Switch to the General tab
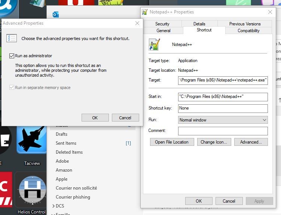281x215 pixels. (x=163, y=31)
